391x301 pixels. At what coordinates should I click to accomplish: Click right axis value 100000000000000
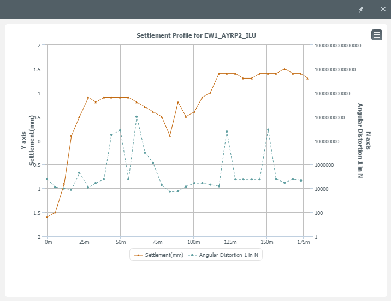(335, 69)
